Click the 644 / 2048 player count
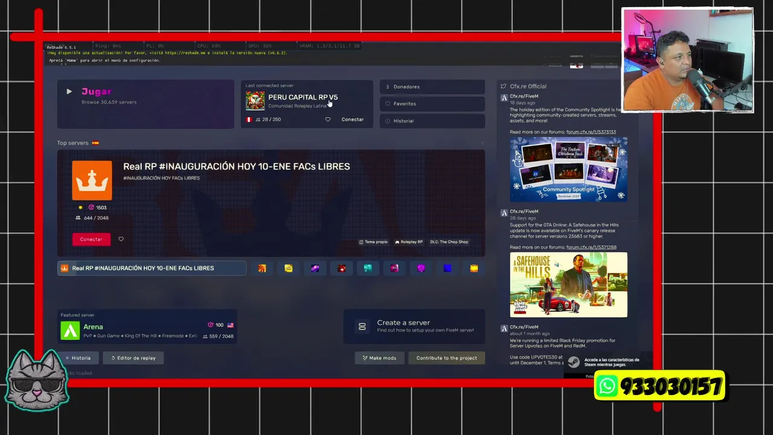 (92, 218)
